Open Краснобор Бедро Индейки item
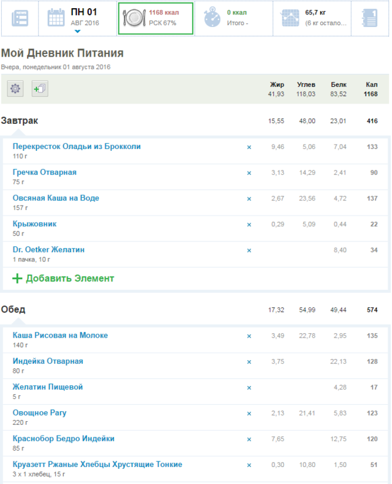Image resolution: width=392 pixels, height=484 pixels. [x=64, y=438]
